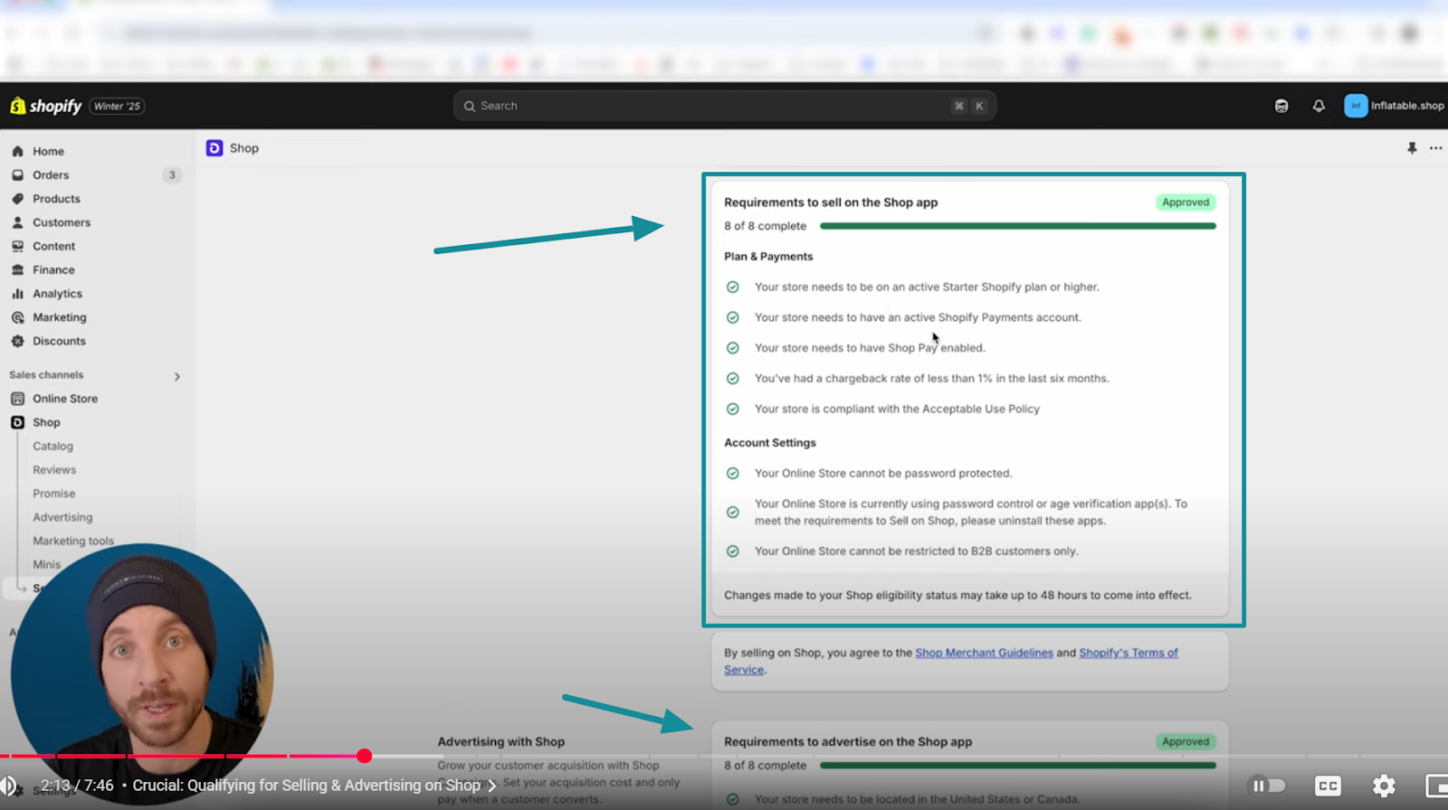Click the Winter '25 edition badge

pyautogui.click(x=117, y=106)
